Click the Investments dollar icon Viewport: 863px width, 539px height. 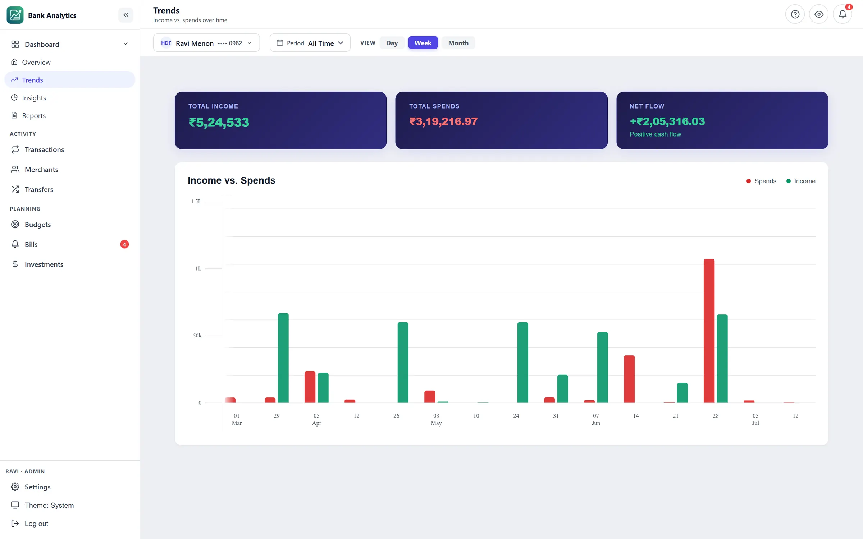pos(15,264)
